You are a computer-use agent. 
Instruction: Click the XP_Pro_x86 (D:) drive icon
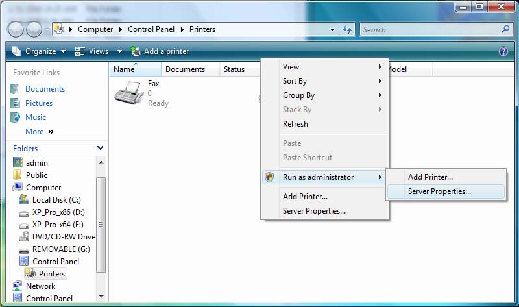[x=24, y=214]
